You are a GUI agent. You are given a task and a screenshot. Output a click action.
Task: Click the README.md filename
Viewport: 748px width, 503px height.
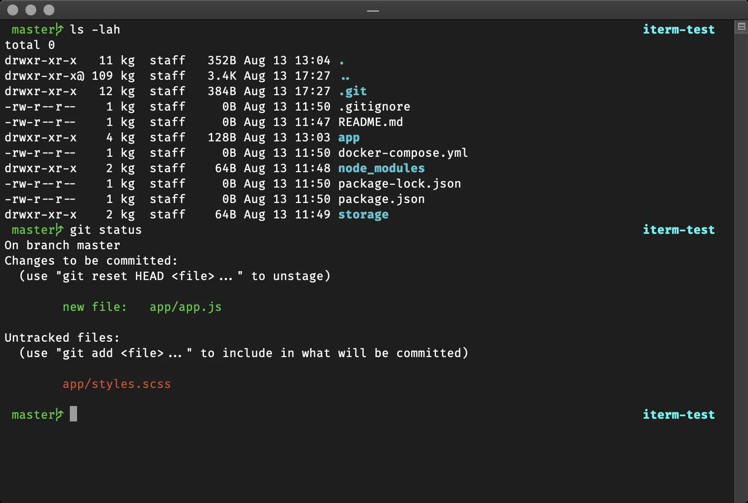(x=370, y=122)
